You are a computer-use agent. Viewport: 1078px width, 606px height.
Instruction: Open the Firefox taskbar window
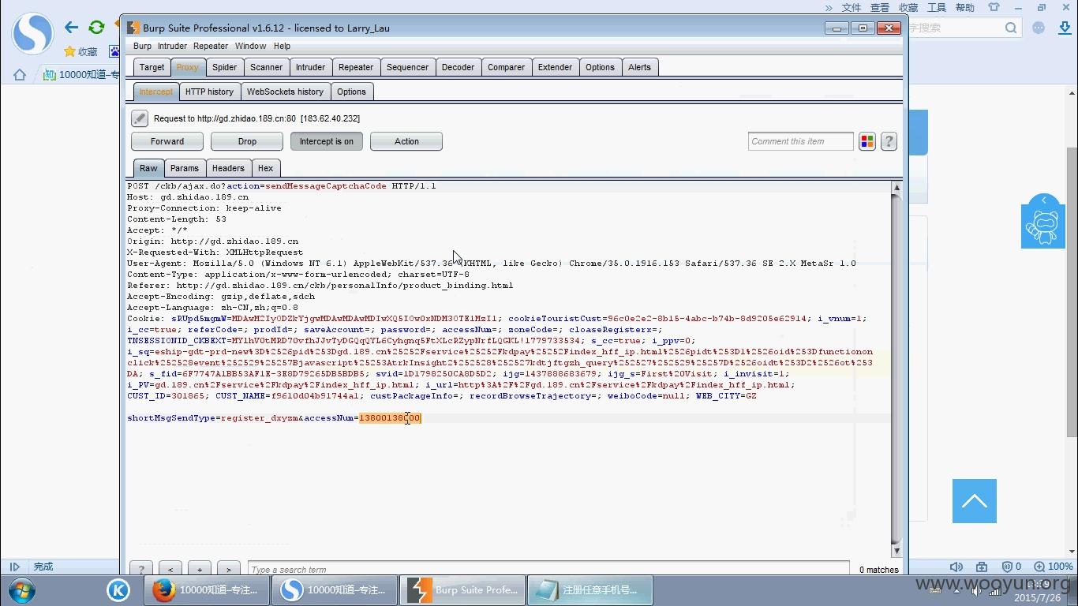206,589
